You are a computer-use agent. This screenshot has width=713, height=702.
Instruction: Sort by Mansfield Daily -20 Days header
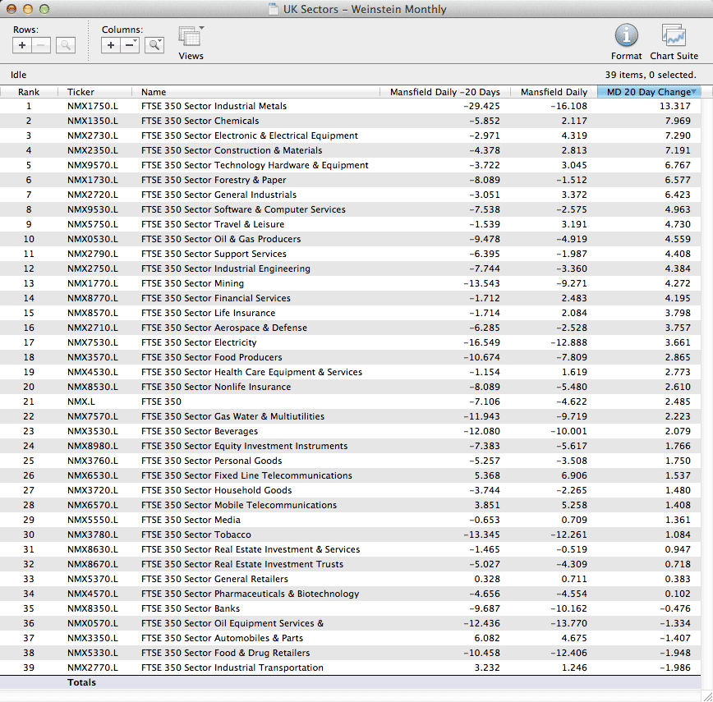pyautogui.click(x=444, y=92)
